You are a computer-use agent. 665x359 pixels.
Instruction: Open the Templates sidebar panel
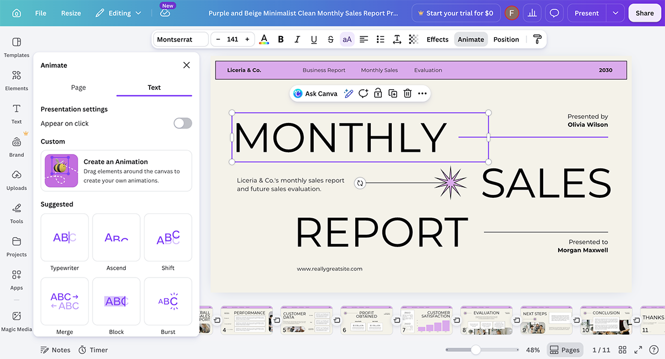point(17,47)
